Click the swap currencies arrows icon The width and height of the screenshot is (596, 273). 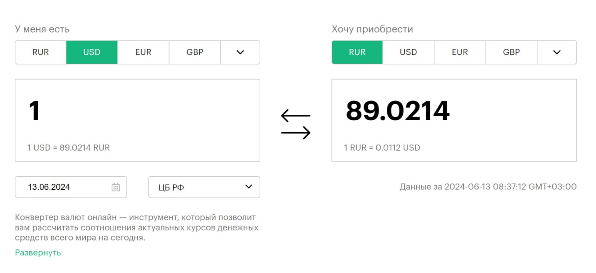click(x=296, y=124)
